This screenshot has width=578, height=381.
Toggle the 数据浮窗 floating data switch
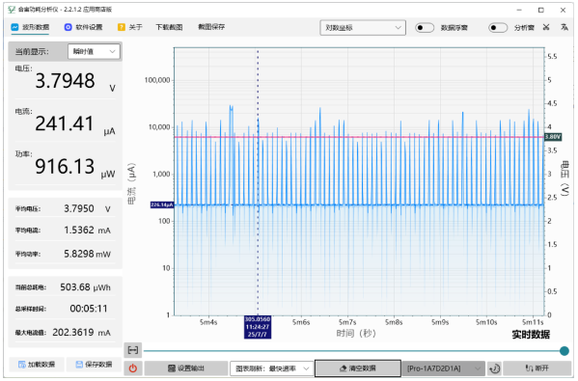425,28
